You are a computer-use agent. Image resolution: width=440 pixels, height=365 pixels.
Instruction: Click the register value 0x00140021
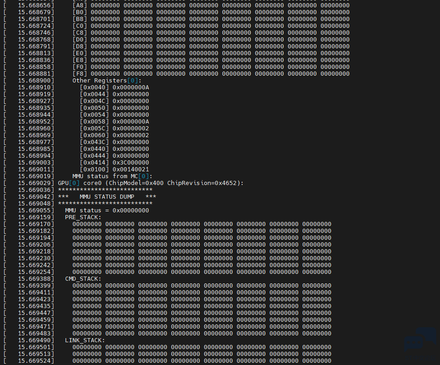131,170
